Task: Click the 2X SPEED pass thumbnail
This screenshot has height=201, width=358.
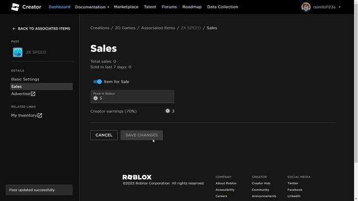Action: coord(17,52)
